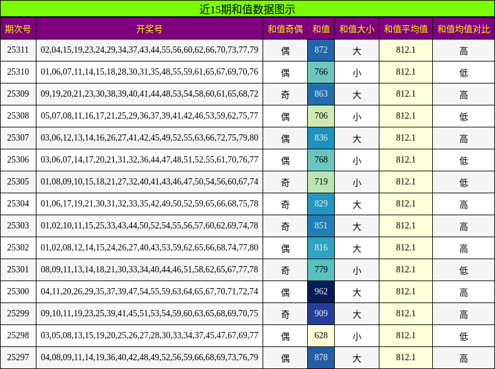Click the 909 sum value cell

click(x=321, y=314)
